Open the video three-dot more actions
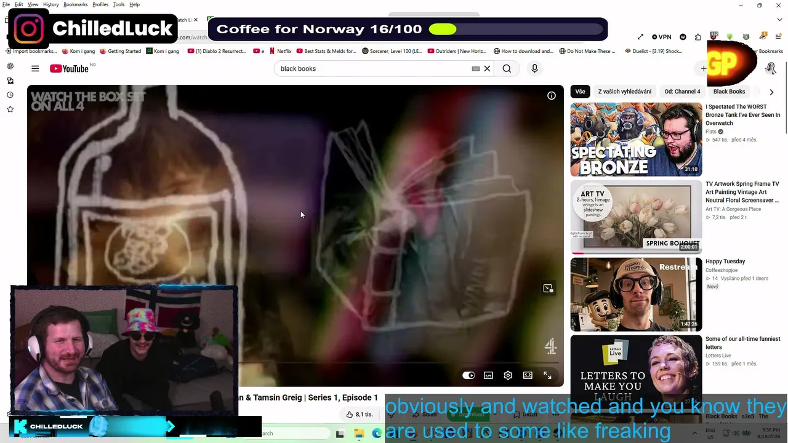788x443 pixels. tap(555, 415)
